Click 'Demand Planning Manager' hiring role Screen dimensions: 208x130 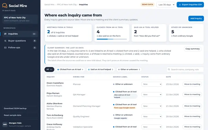point(87,106)
